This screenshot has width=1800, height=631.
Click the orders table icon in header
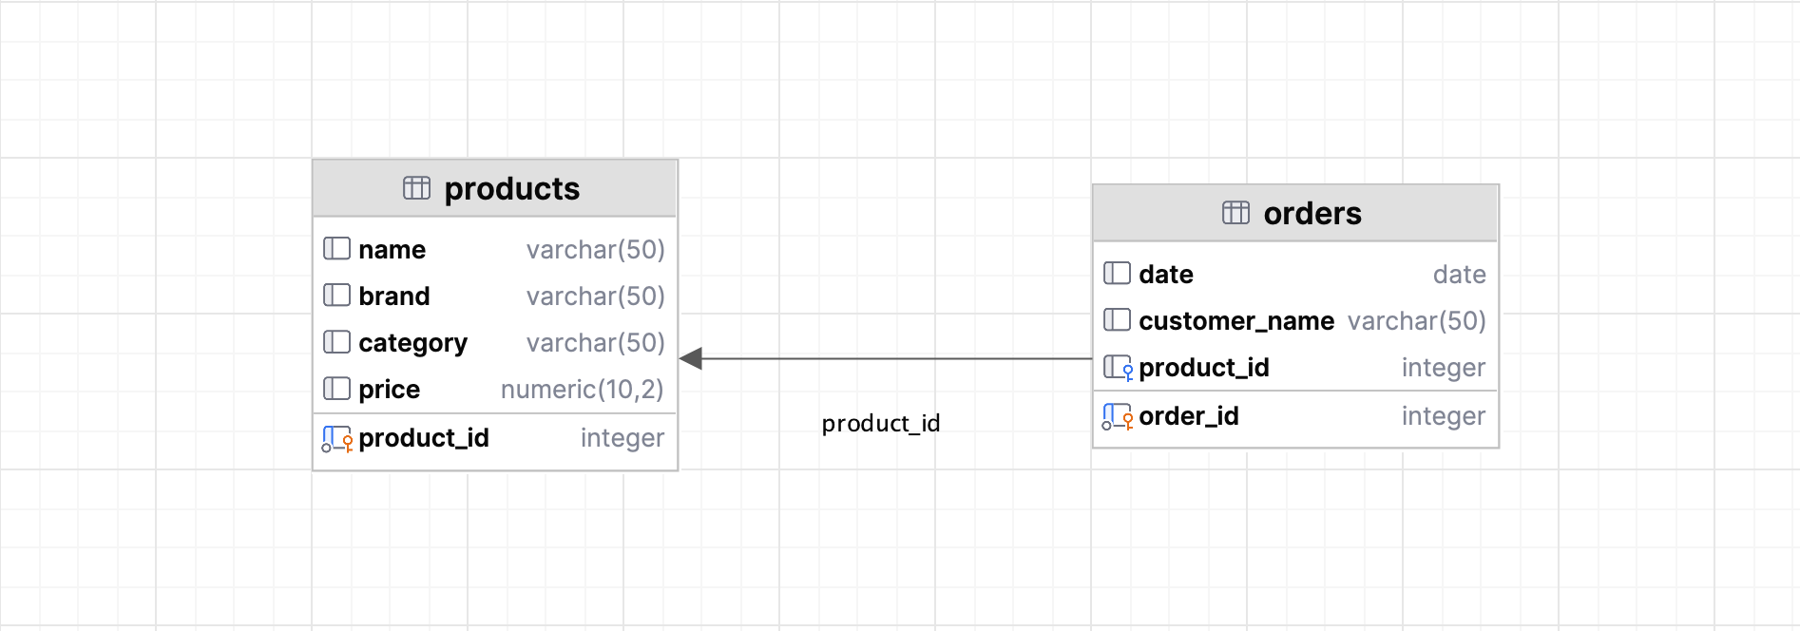(x=1235, y=213)
